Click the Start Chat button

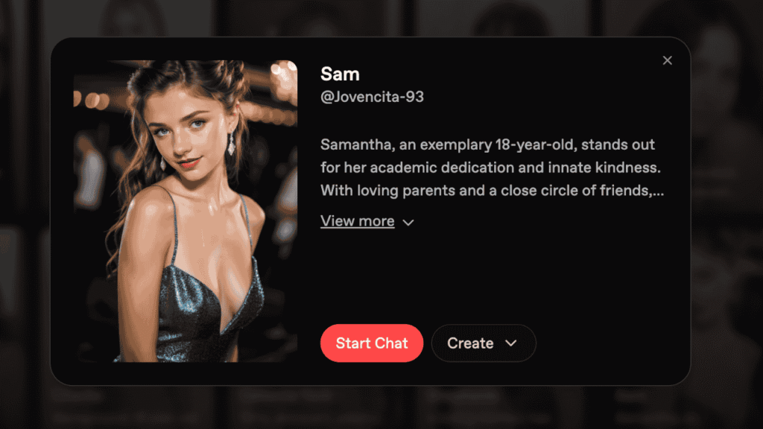click(372, 343)
